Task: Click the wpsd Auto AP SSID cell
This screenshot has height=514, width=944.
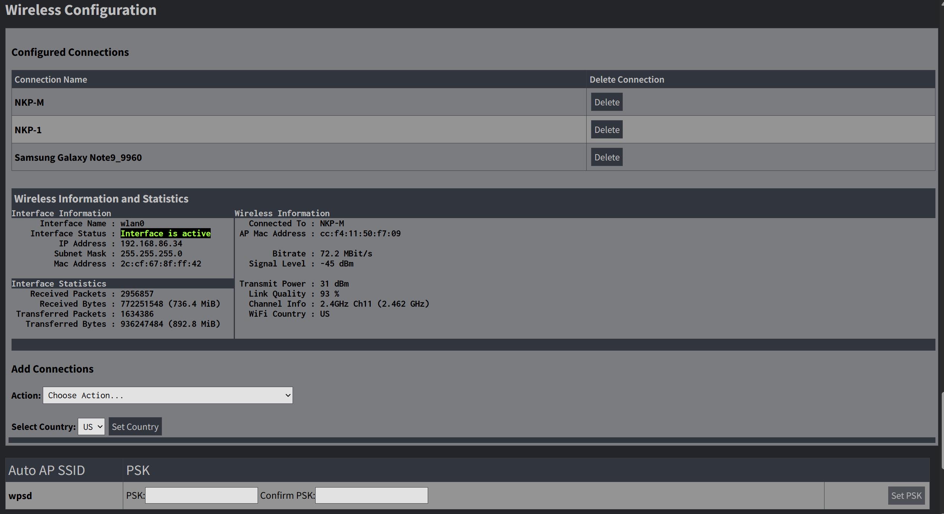Action: (x=20, y=496)
